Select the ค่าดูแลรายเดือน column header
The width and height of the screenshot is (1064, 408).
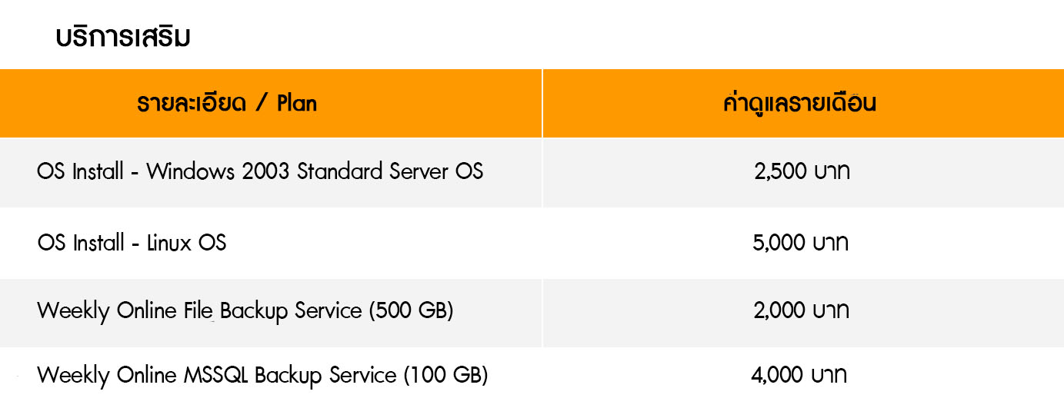click(801, 104)
